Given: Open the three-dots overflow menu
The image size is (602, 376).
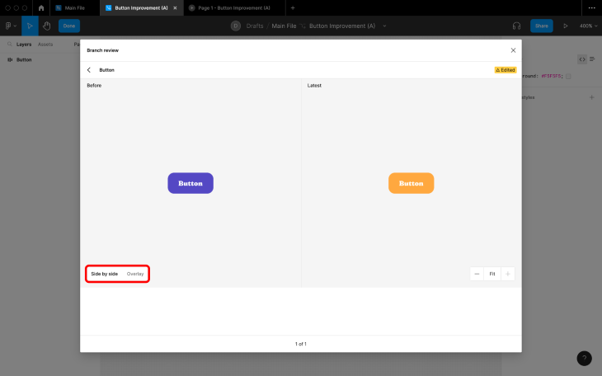Looking at the screenshot, I should (x=591, y=7).
